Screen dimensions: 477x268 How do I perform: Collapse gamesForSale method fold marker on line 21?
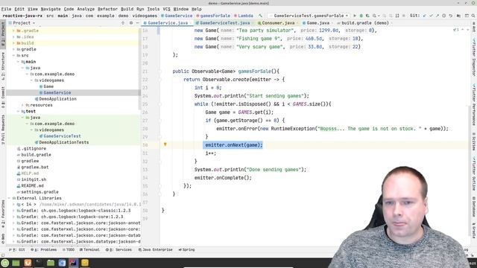[159, 71]
